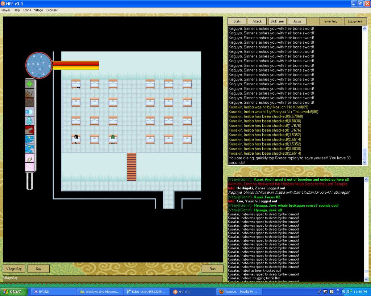
Task: Select the water tornado cone skill icon
Action: [29, 121]
